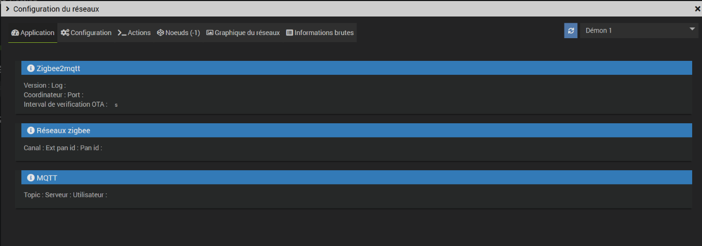This screenshot has width=702, height=246.
Task: Click the Topic : Serveur : Utilisateur line
Action: pyautogui.click(x=66, y=195)
